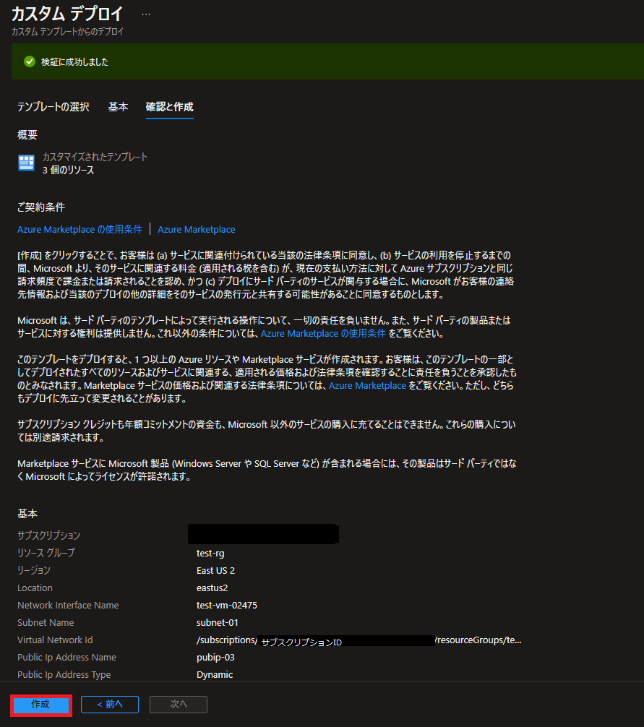Image resolution: width=644 pixels, height=727 pixels.
Task: Click the greyed-out 次へ button
Action: (179, 705)
